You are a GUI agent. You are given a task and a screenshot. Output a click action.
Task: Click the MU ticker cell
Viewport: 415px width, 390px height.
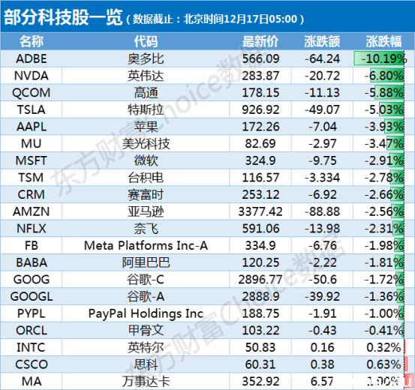point(32,144)
